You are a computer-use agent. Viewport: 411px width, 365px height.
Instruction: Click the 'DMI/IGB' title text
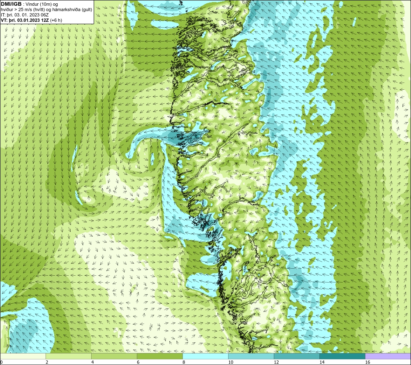pos(11,4)
